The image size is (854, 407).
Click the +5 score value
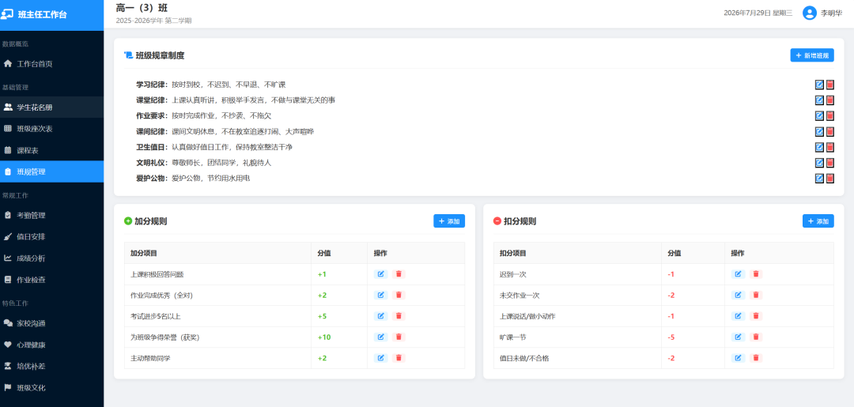pyautogui.click(x=322, y=316)
